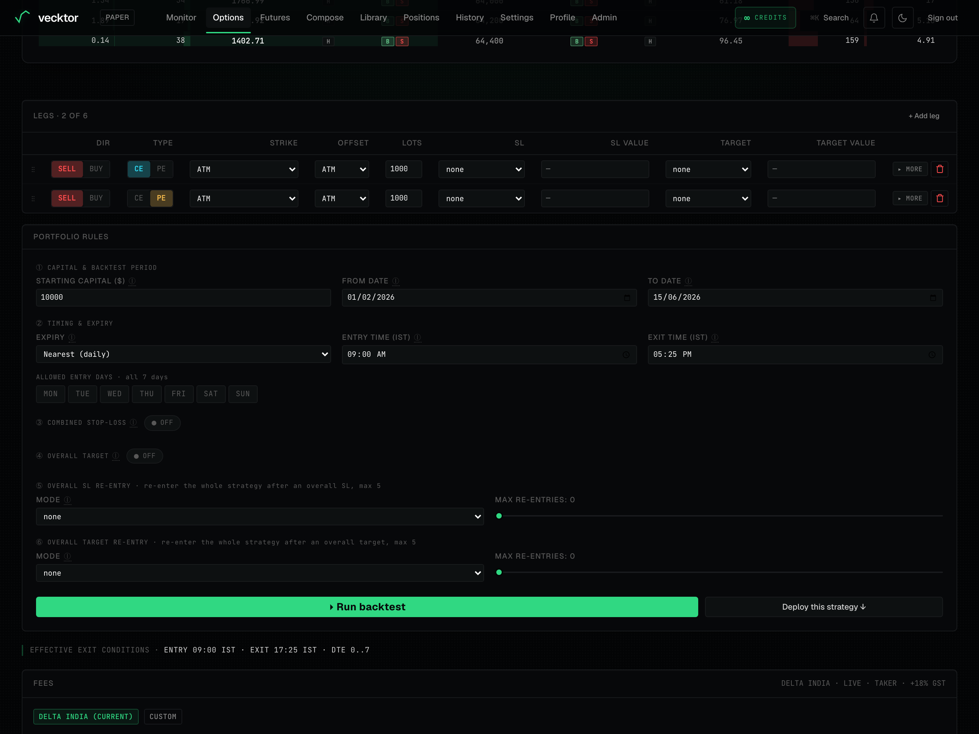Image resolution: width=979 pixels, height=734 pixels.
Task: Open the notifications bell
Action: tap(874, 18)
